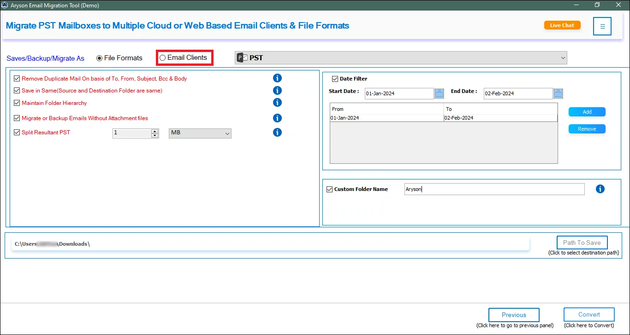The width and height of the screenshot is (630, 335).
Task: Open info icon for Remove Duplicate Mail
Action: pyautogui.click(x=277, y=78)
